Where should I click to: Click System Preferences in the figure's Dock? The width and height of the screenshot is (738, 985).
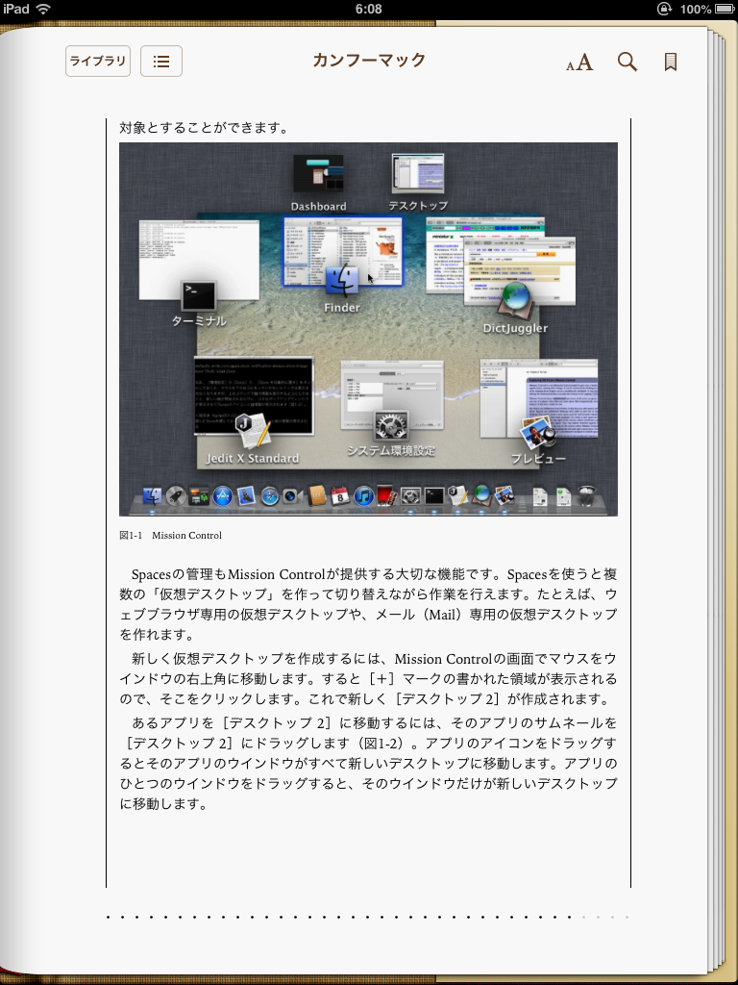click(x=410, y=496)
